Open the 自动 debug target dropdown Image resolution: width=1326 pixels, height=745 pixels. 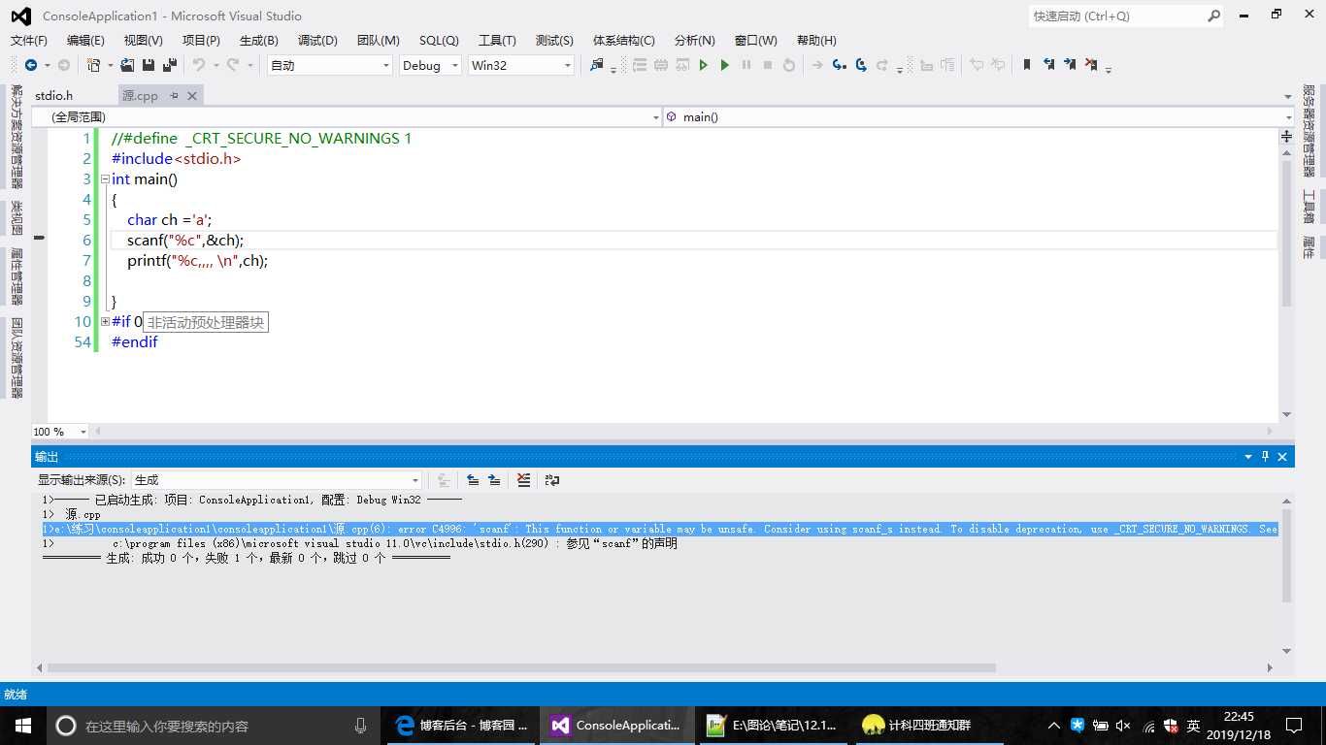(x=385, y=65)
